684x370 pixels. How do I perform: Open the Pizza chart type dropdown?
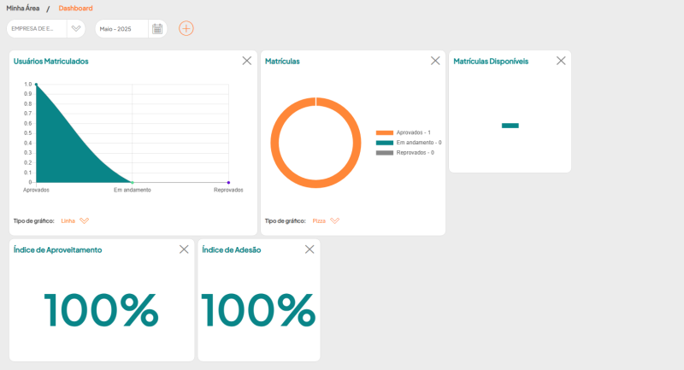326,221
